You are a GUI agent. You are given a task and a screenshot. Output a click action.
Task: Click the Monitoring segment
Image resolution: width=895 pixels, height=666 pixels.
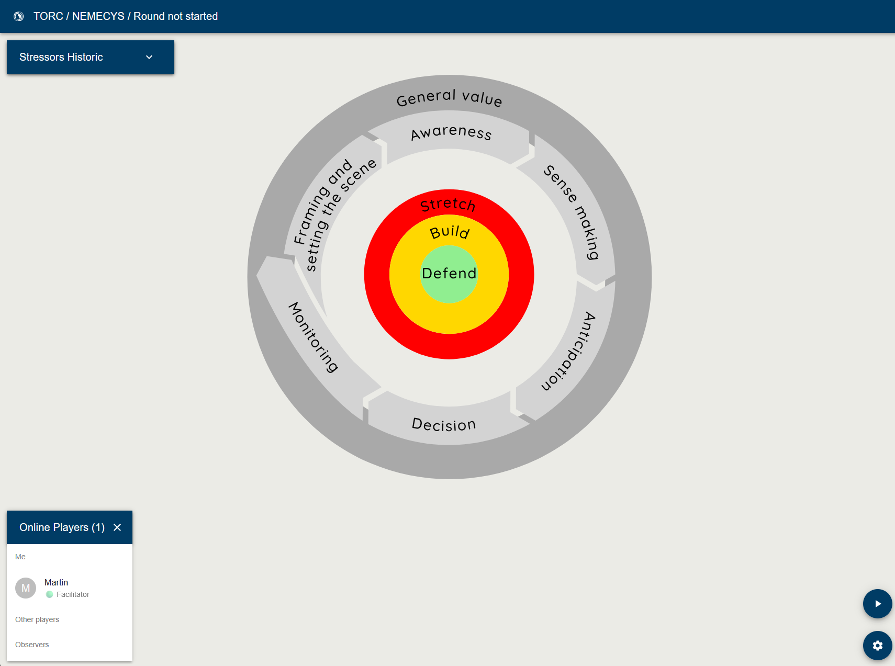coord(313,337)
